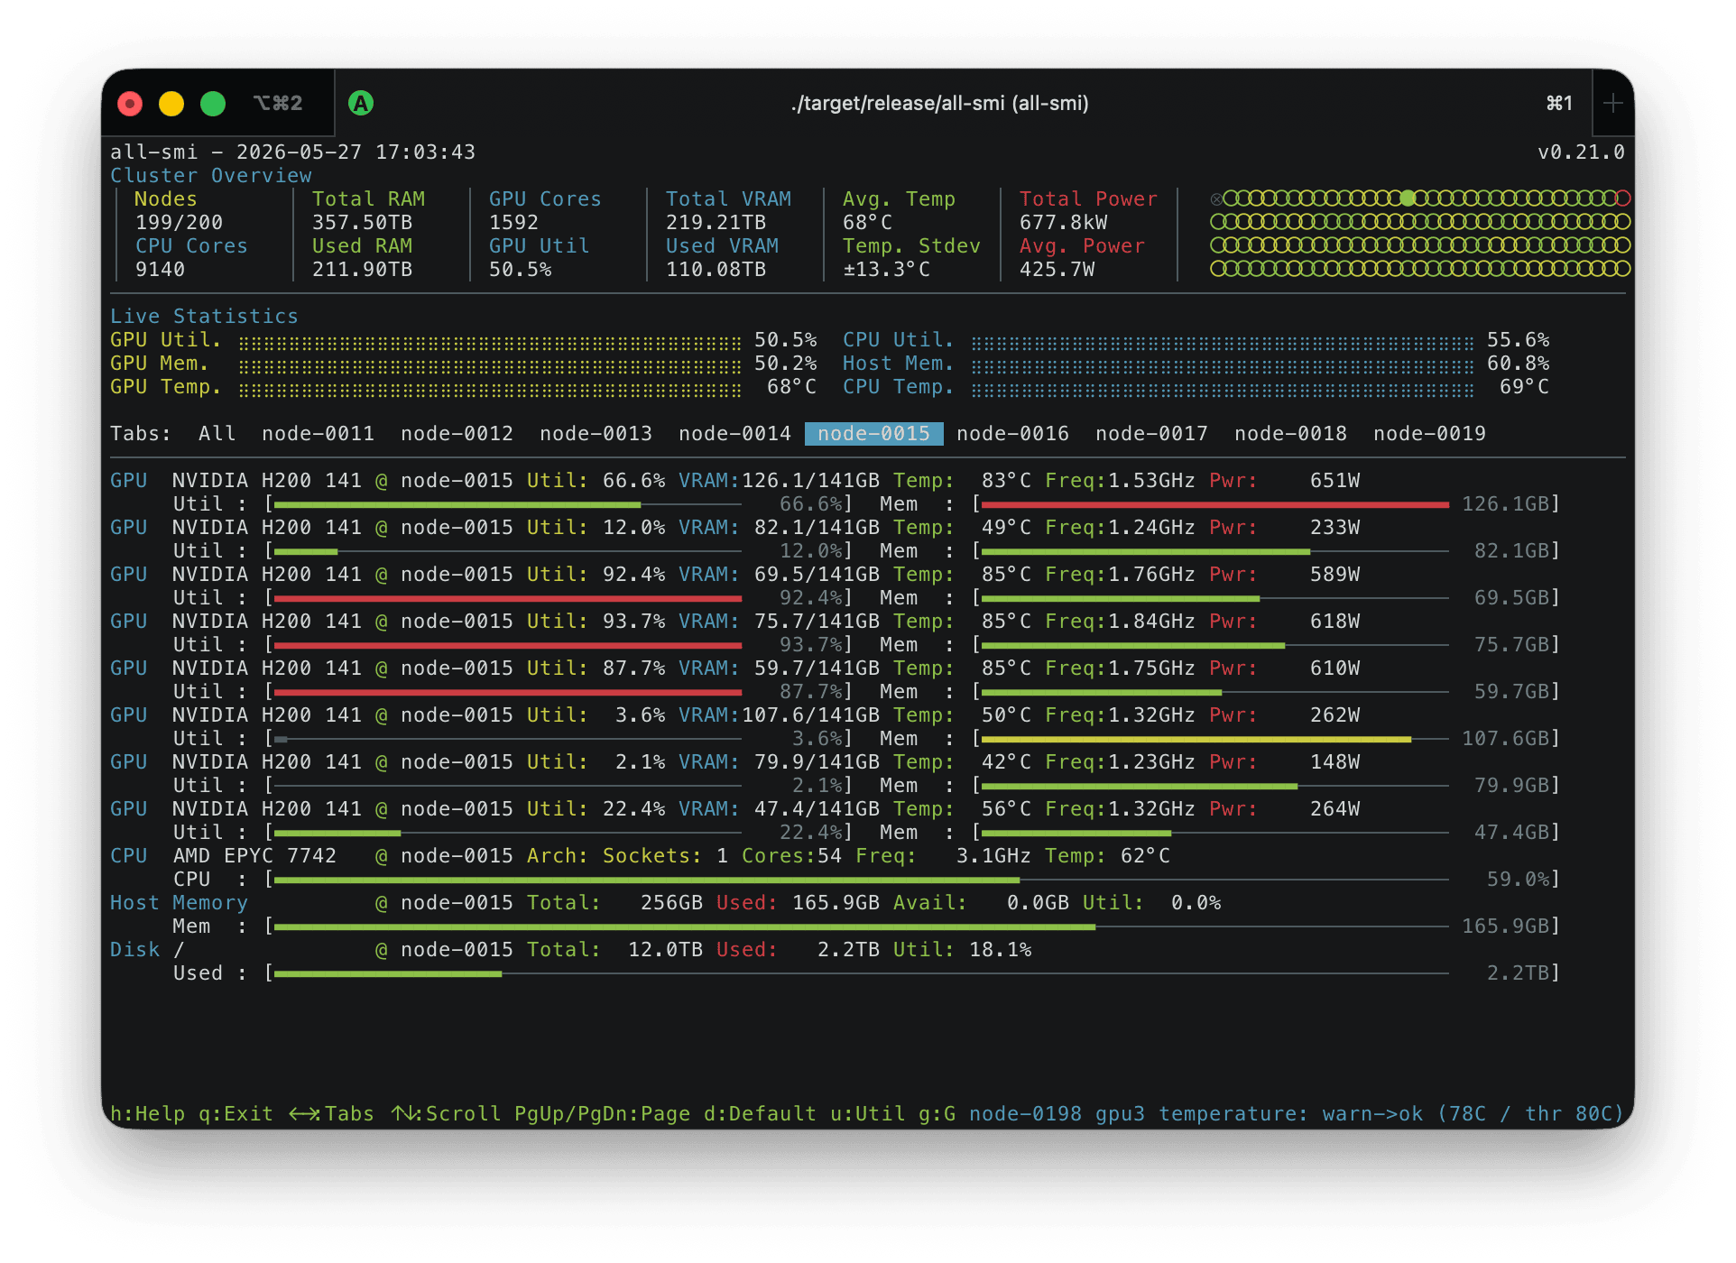
Task: Click the red close window button
Action: pos(130,104)
